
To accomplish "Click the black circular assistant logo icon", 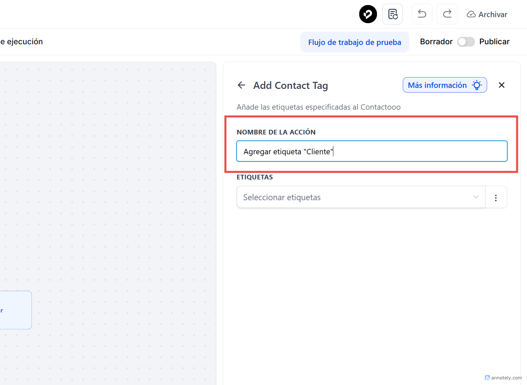I will click(368, 14).
